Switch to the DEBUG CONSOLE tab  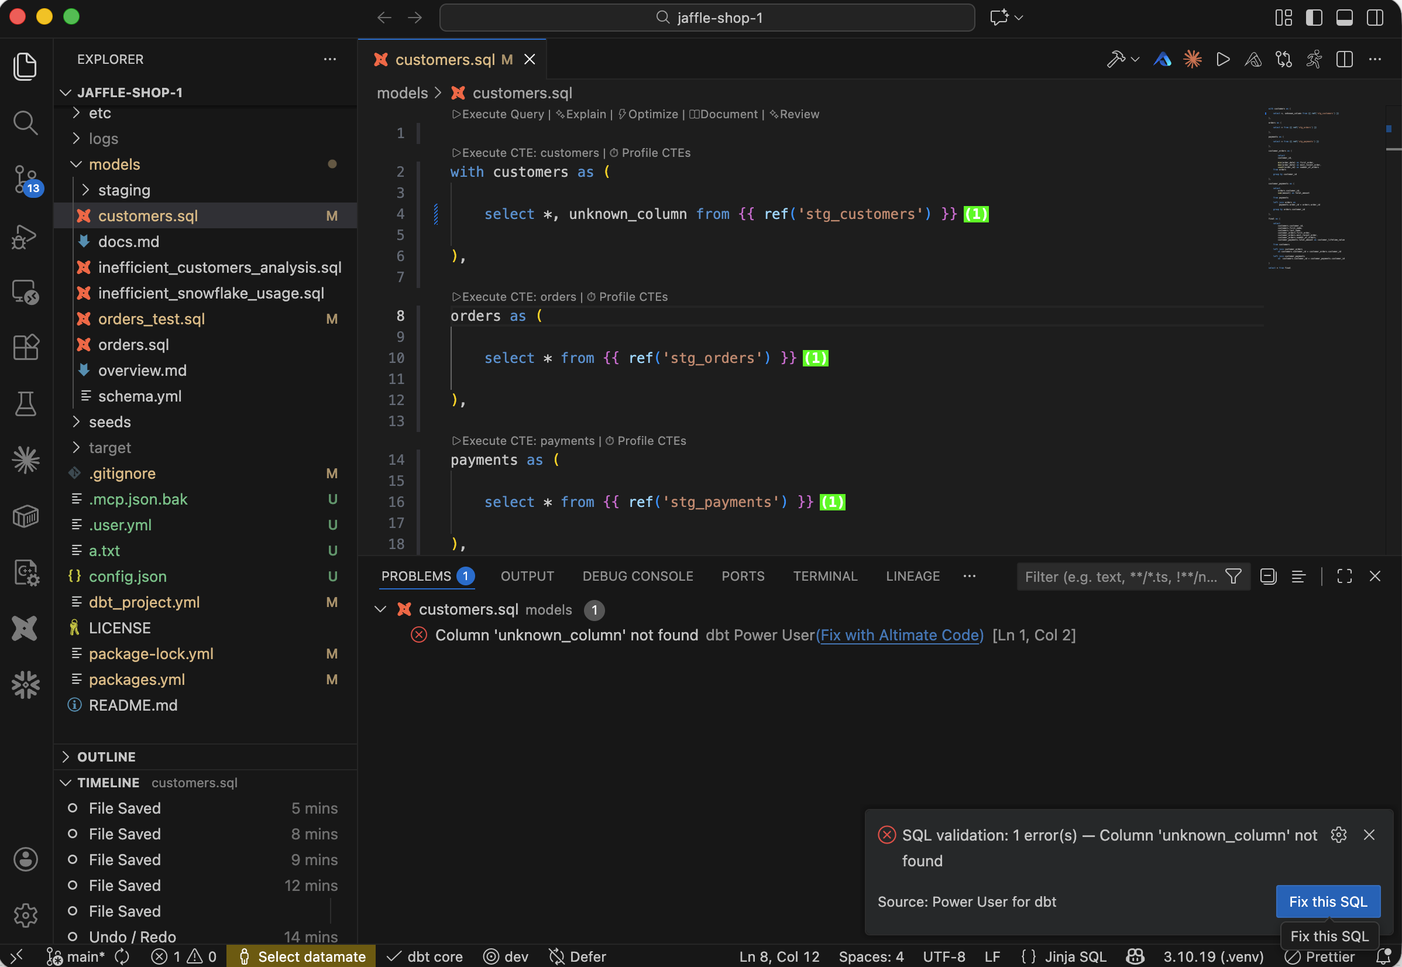click(x=638, y=576)
